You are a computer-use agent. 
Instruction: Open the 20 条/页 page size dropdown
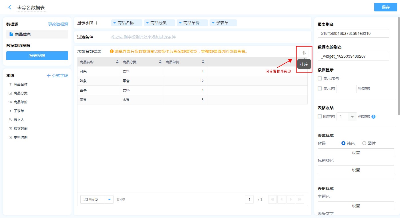click(109, 199)
